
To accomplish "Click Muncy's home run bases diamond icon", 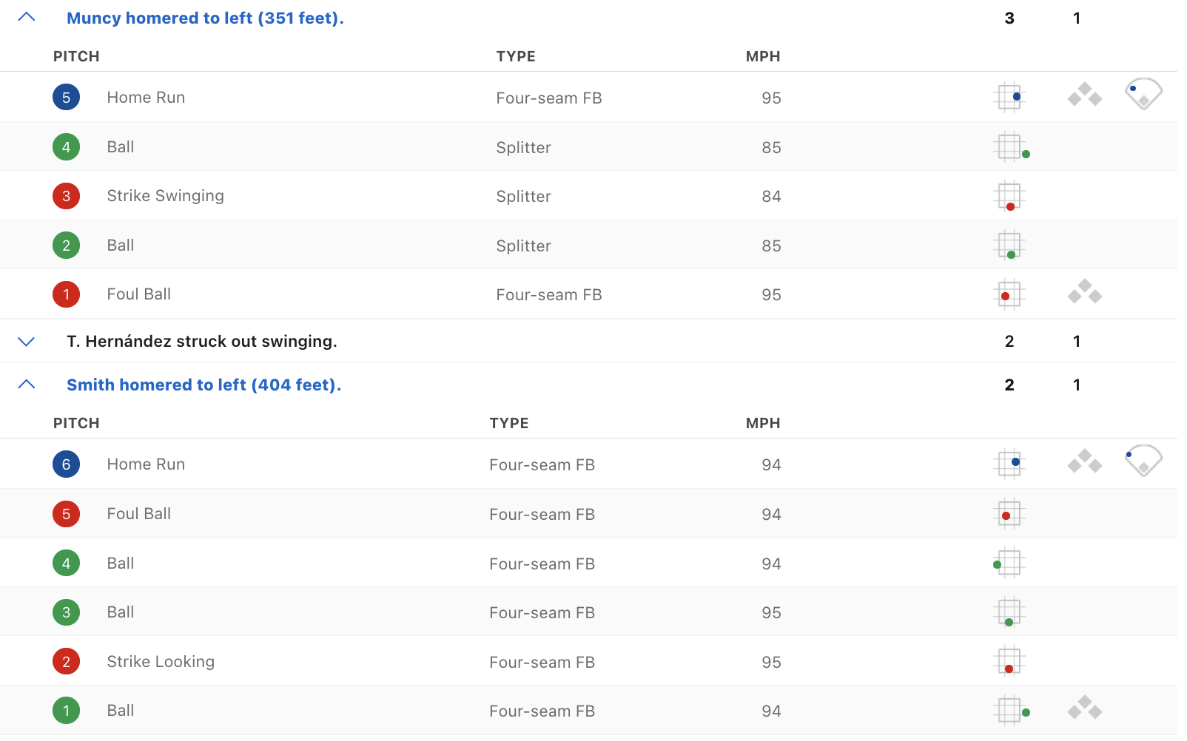I will tap(1085, 95).
